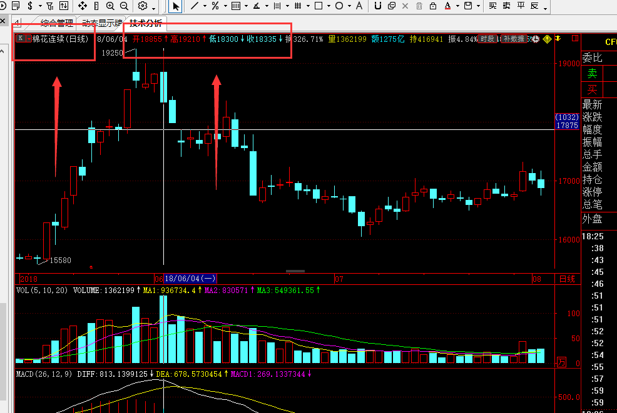Expand the circle tool dropdown arrow
The width and height of the screenshot is (617, 413).
349,6
